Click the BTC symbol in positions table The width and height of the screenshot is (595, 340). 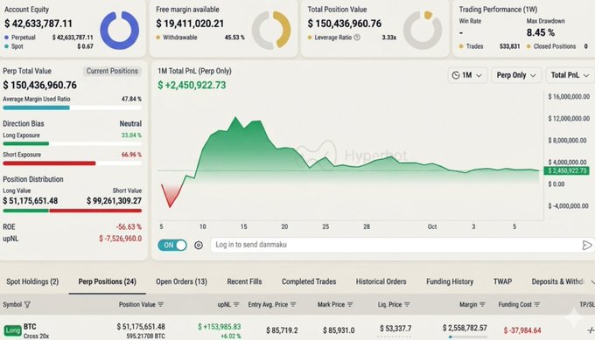click(x=30, y=327)
